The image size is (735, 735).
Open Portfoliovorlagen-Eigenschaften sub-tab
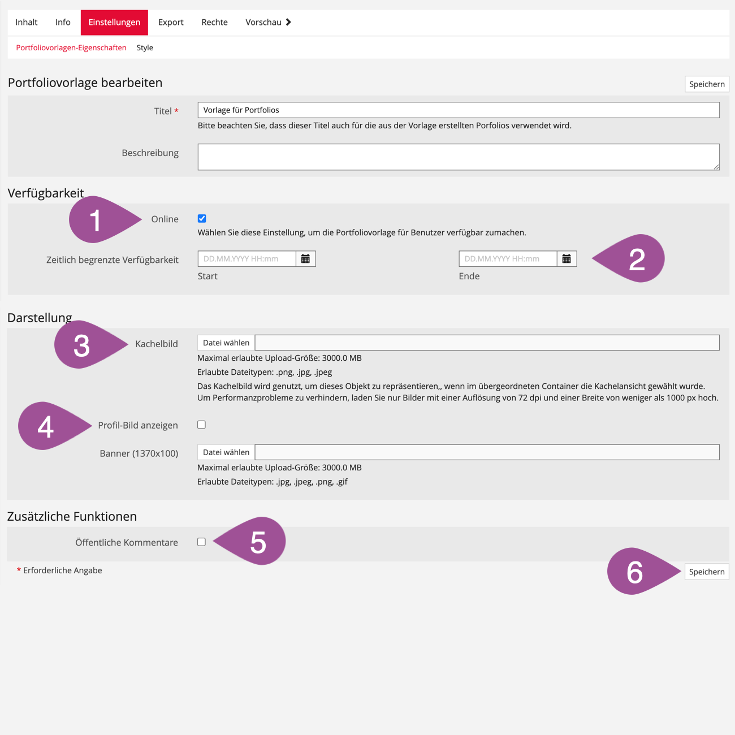71,47
